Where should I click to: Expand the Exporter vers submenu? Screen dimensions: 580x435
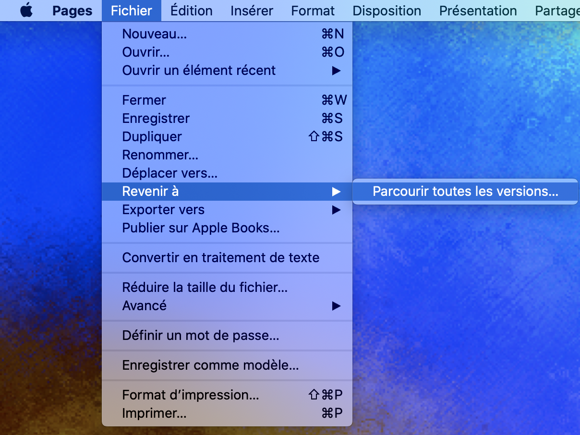pos(227,209)
